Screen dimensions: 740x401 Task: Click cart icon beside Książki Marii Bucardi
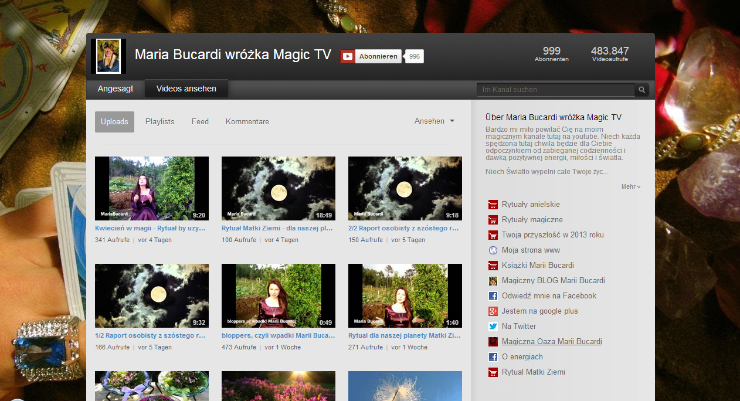[493, 266]
